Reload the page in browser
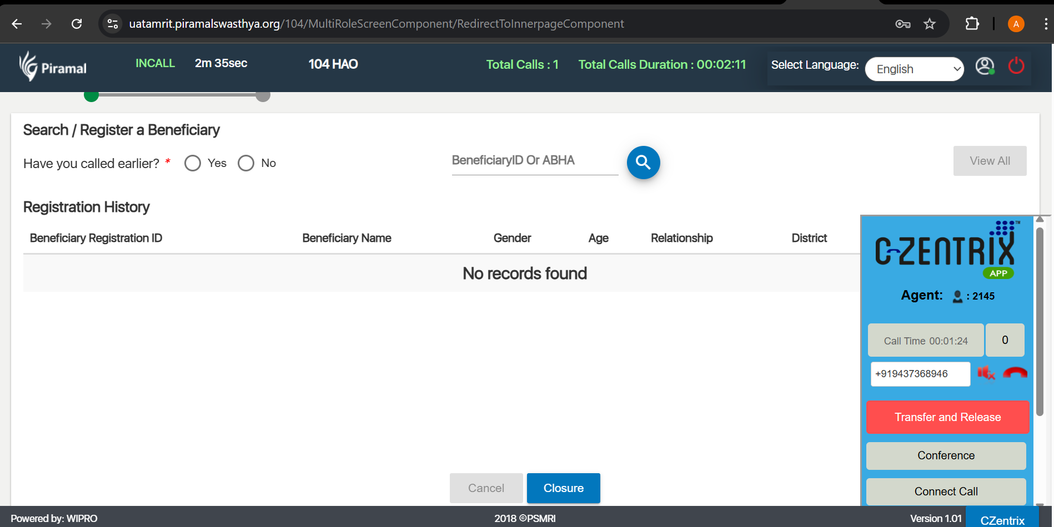The image size is (1054, 527). click(x=77, y=24)
